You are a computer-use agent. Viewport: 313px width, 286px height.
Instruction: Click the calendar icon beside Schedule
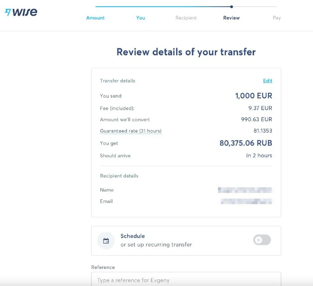pyautogui.click(x=106, y=241)
